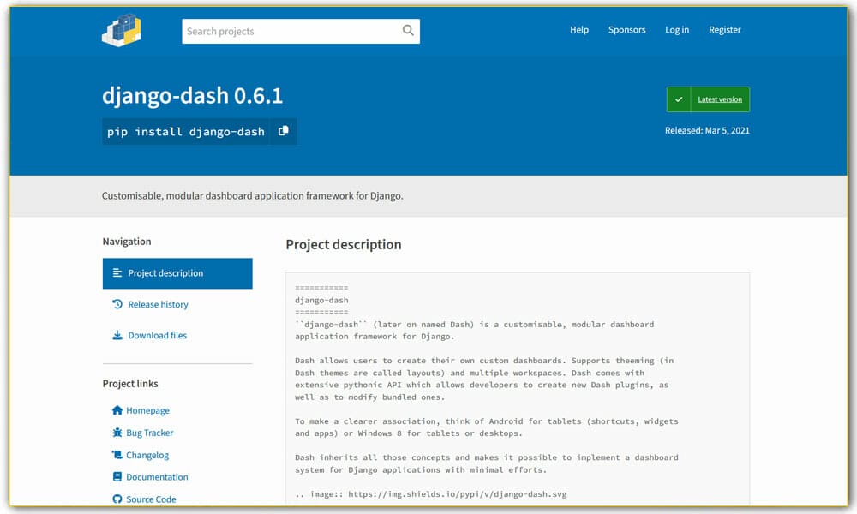Click the search magnifier icon
Image resolution: width=857 pixels, height=514 pixels.
coord(408,30)
